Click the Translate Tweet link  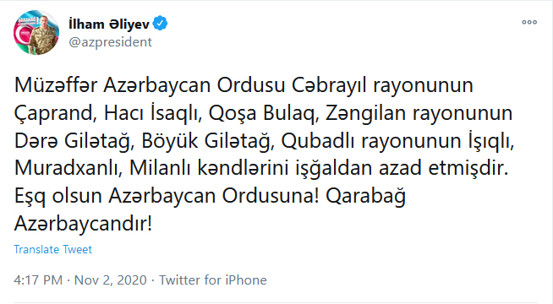coord(53,249)
